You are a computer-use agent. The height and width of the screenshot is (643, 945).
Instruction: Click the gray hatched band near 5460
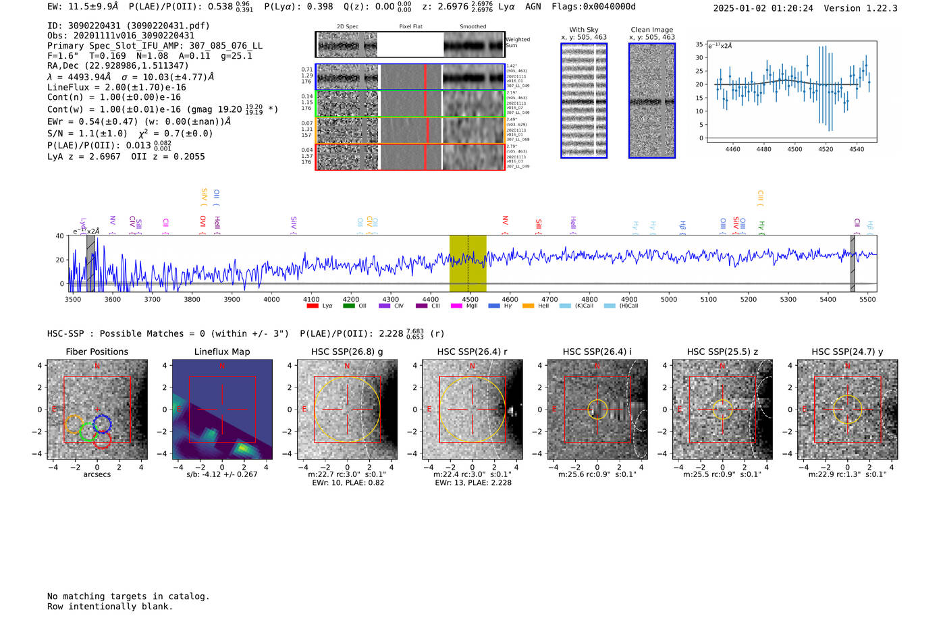point(853,263)
